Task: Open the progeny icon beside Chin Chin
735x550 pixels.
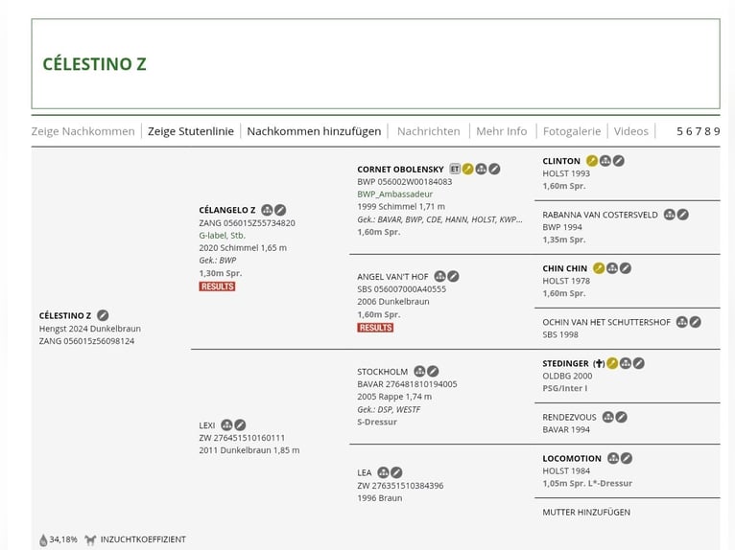Action: [612, 268]
